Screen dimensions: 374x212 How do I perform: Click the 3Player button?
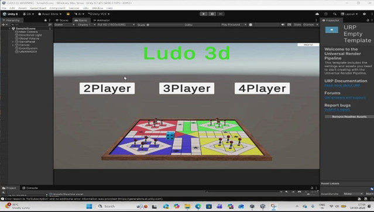187,88
